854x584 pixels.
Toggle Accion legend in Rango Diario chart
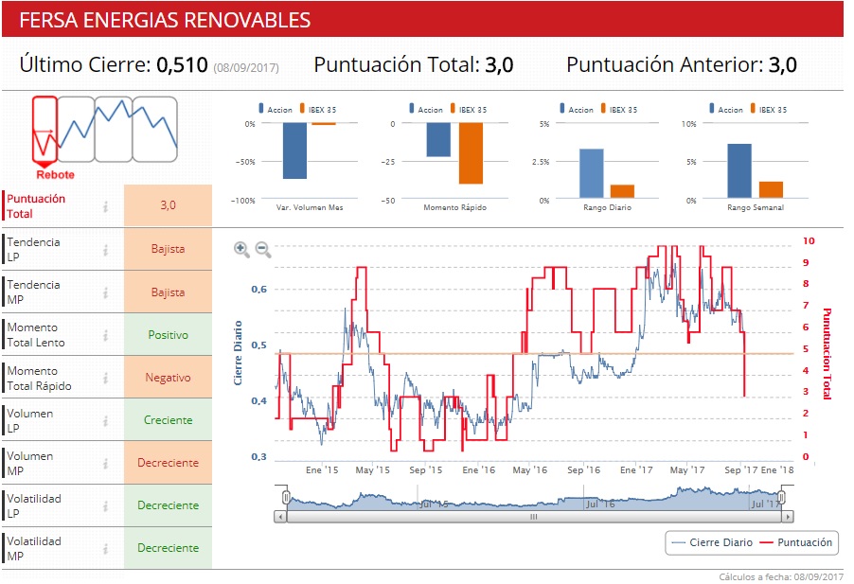[577, 109]
